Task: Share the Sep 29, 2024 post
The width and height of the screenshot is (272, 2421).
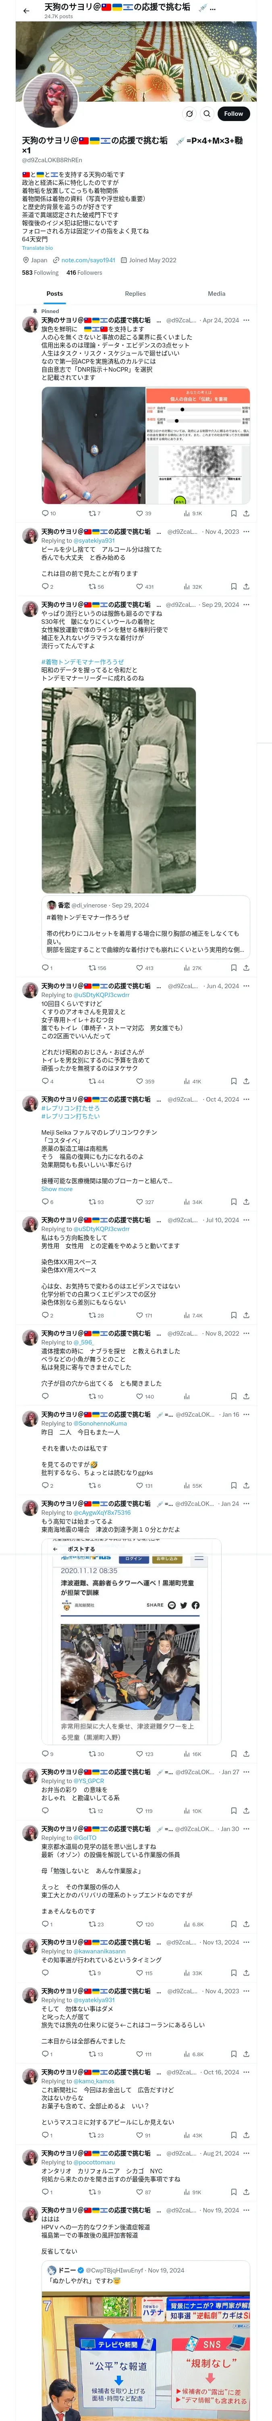Action: click(246, 967)
